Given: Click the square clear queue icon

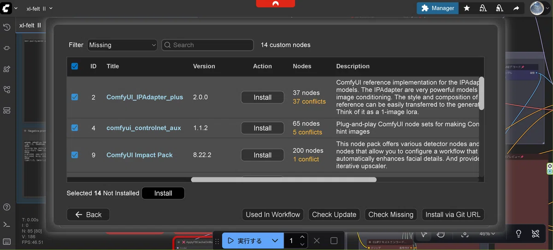Looking at the screenshot, I should 334,240.
